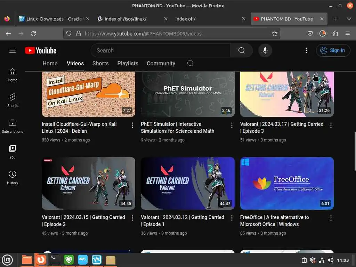Bookmark this page with star icon
Image resolution: width=356 pixels, height=267 pixels.
coord(275,34)
